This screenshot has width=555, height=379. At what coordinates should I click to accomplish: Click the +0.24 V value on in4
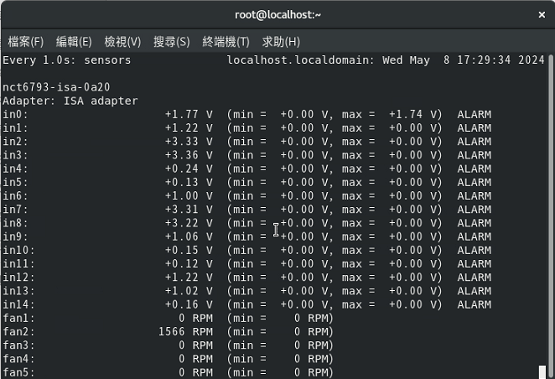point(189,169)
